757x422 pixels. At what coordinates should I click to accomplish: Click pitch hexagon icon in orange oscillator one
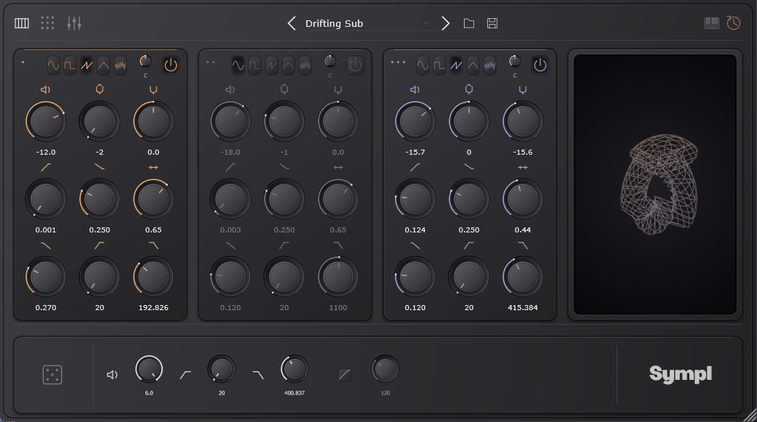100,89
